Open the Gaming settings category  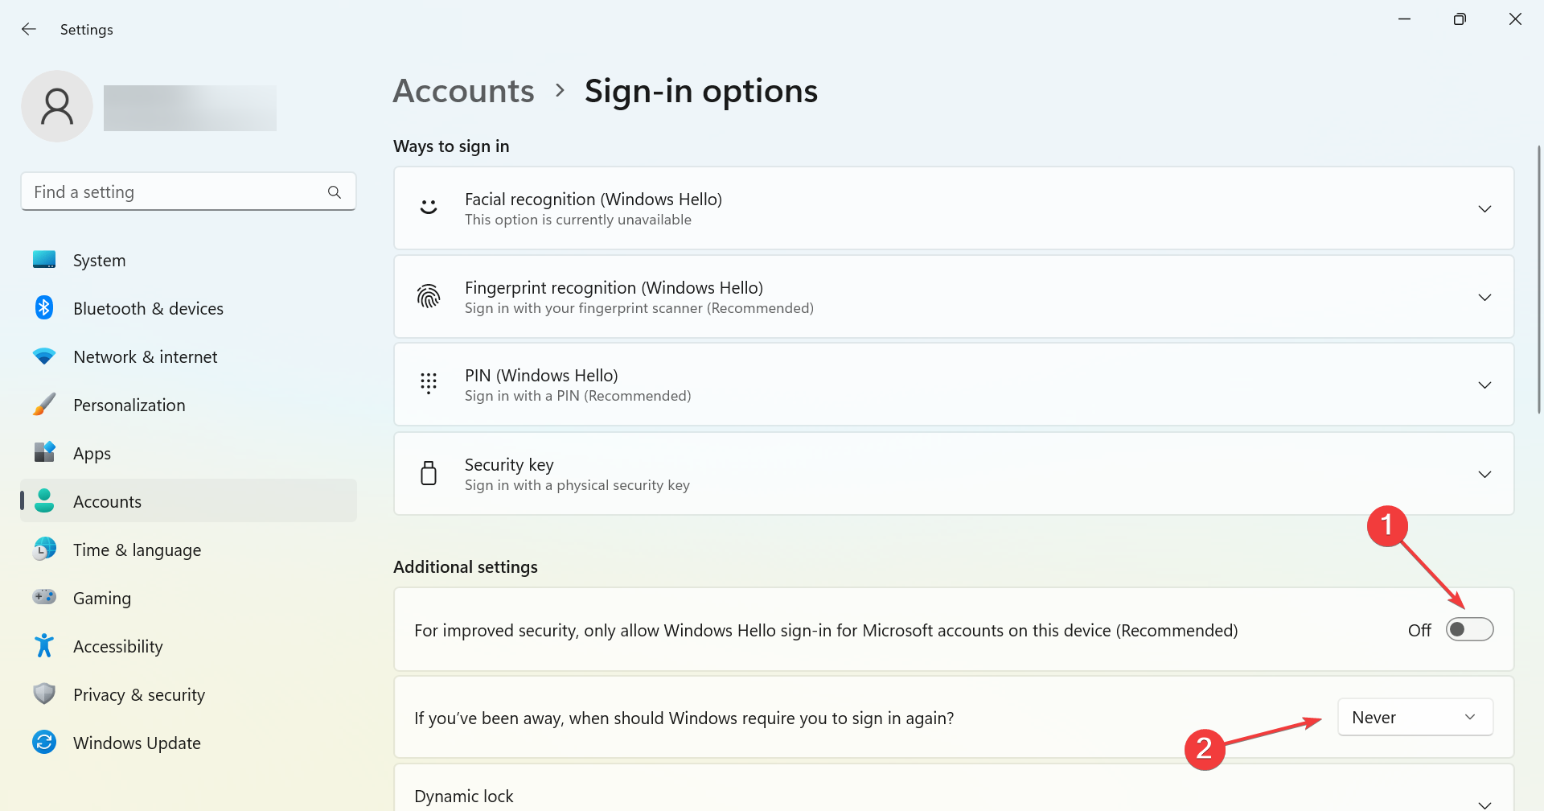tap(101, 599)
